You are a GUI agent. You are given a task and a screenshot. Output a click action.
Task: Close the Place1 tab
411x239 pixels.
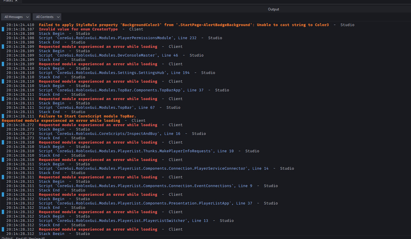(x=16, y=1)
